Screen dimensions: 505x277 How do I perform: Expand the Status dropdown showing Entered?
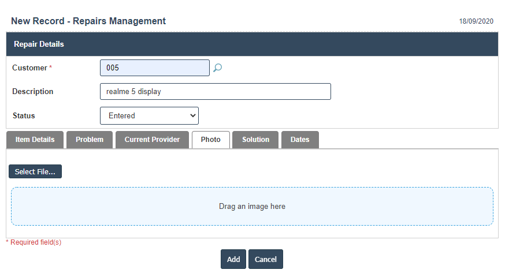click(149, 115)
